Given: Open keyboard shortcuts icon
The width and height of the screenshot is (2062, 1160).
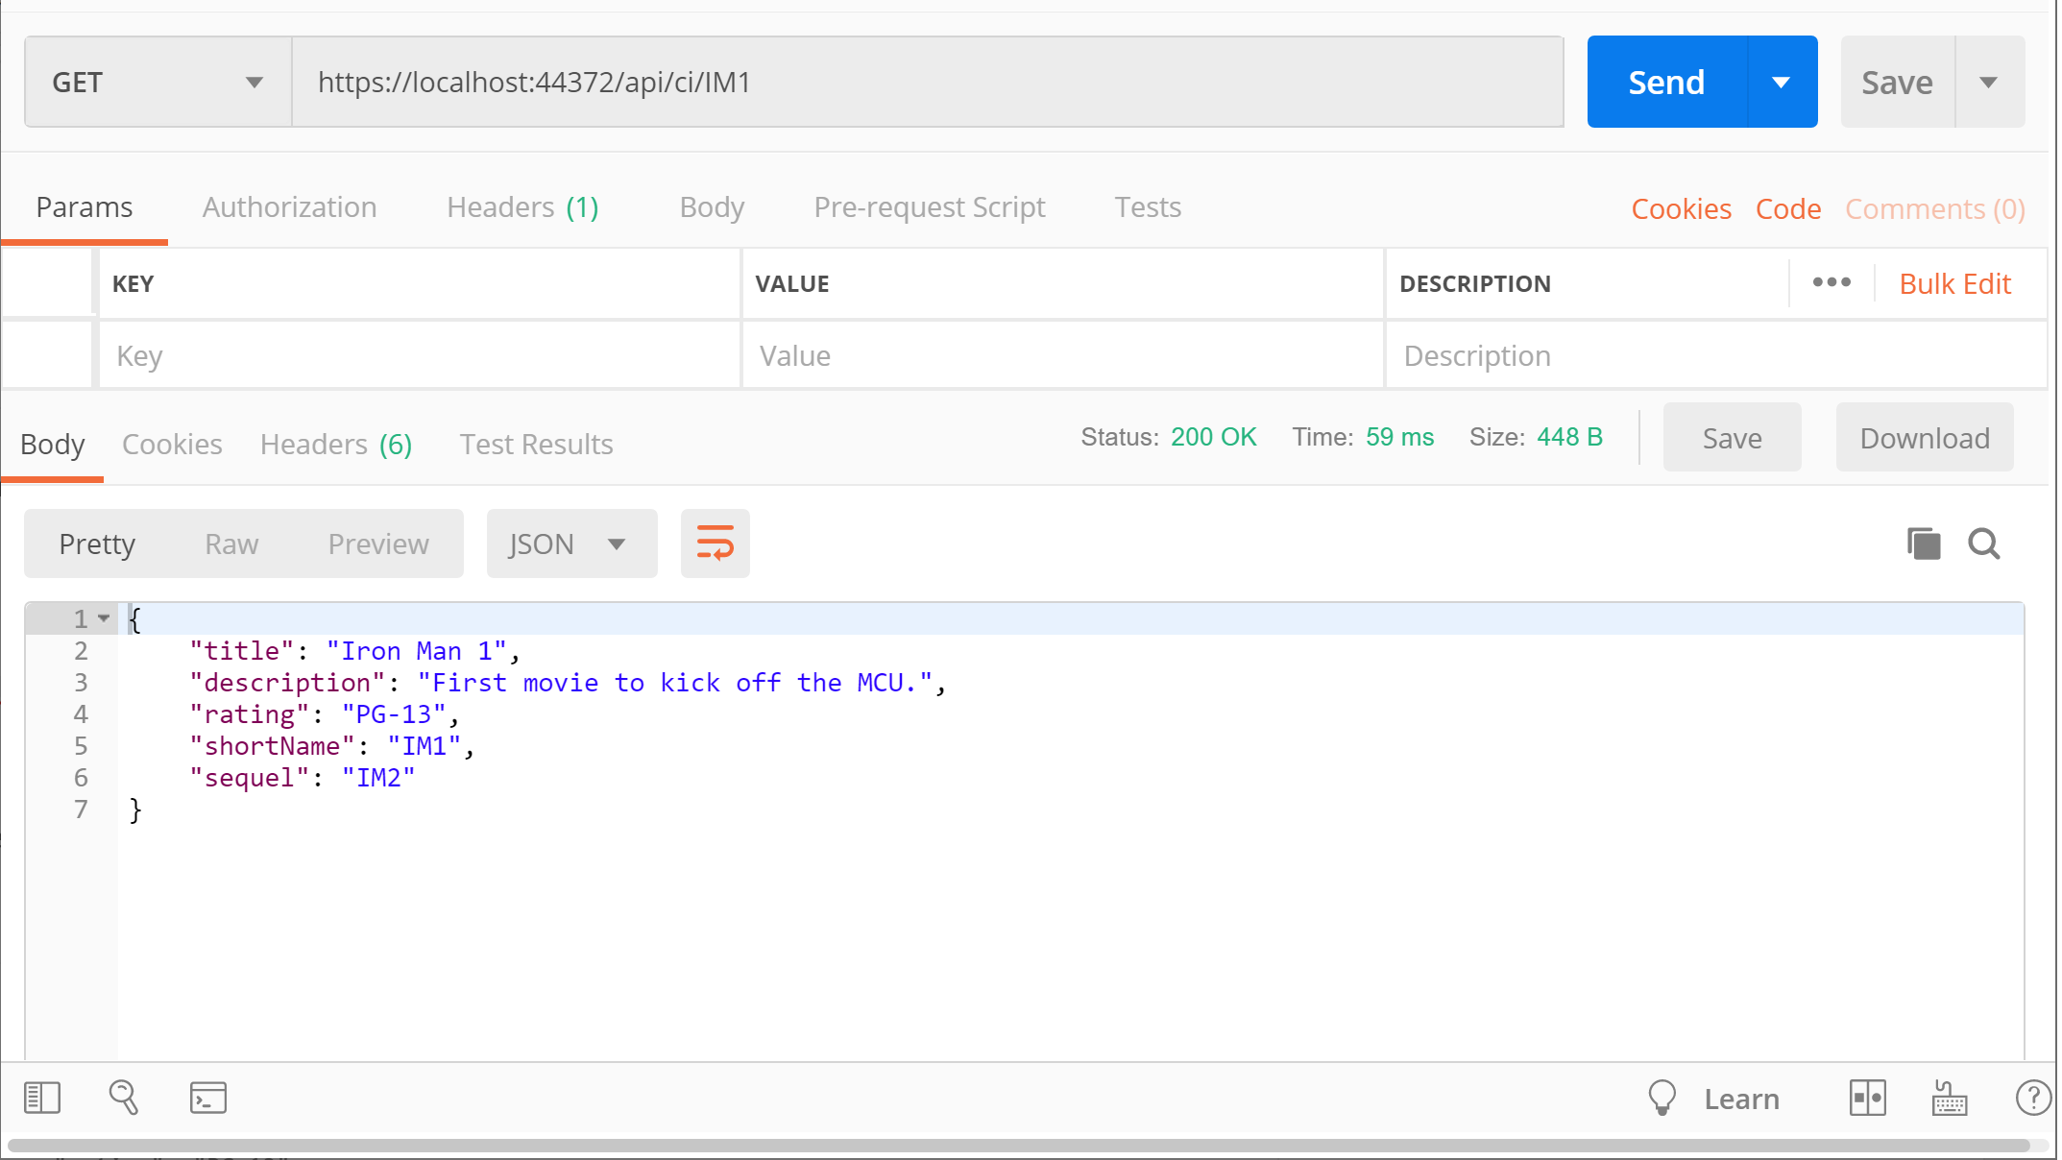Looking at the screenshot, I should [x=1950, y=1098].
